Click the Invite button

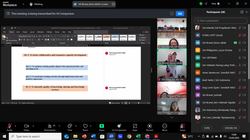click(207, 128)
